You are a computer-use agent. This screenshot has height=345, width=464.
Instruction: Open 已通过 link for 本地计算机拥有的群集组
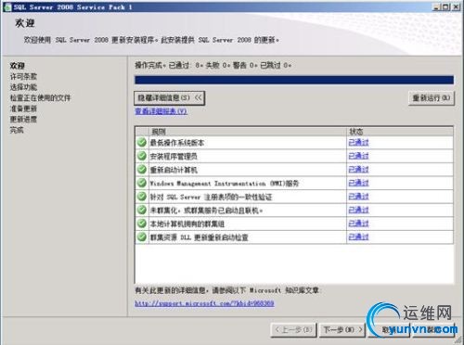coord(358,224)
